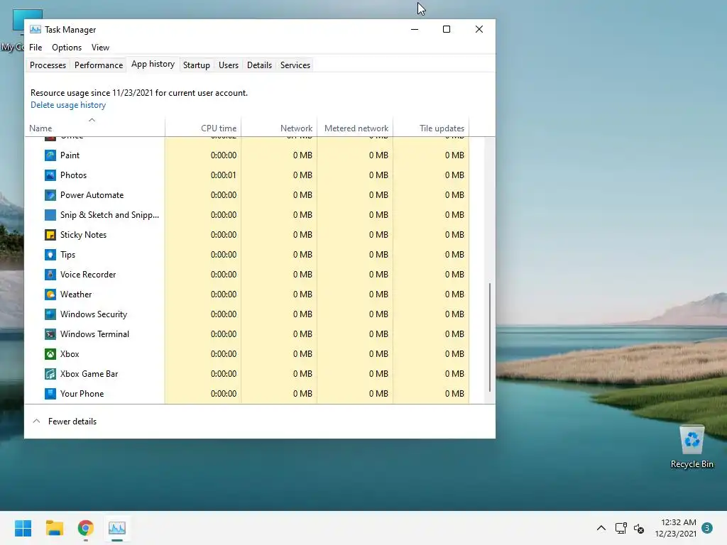
Task: Click the Tips row name text
Action: coord(67,255)
